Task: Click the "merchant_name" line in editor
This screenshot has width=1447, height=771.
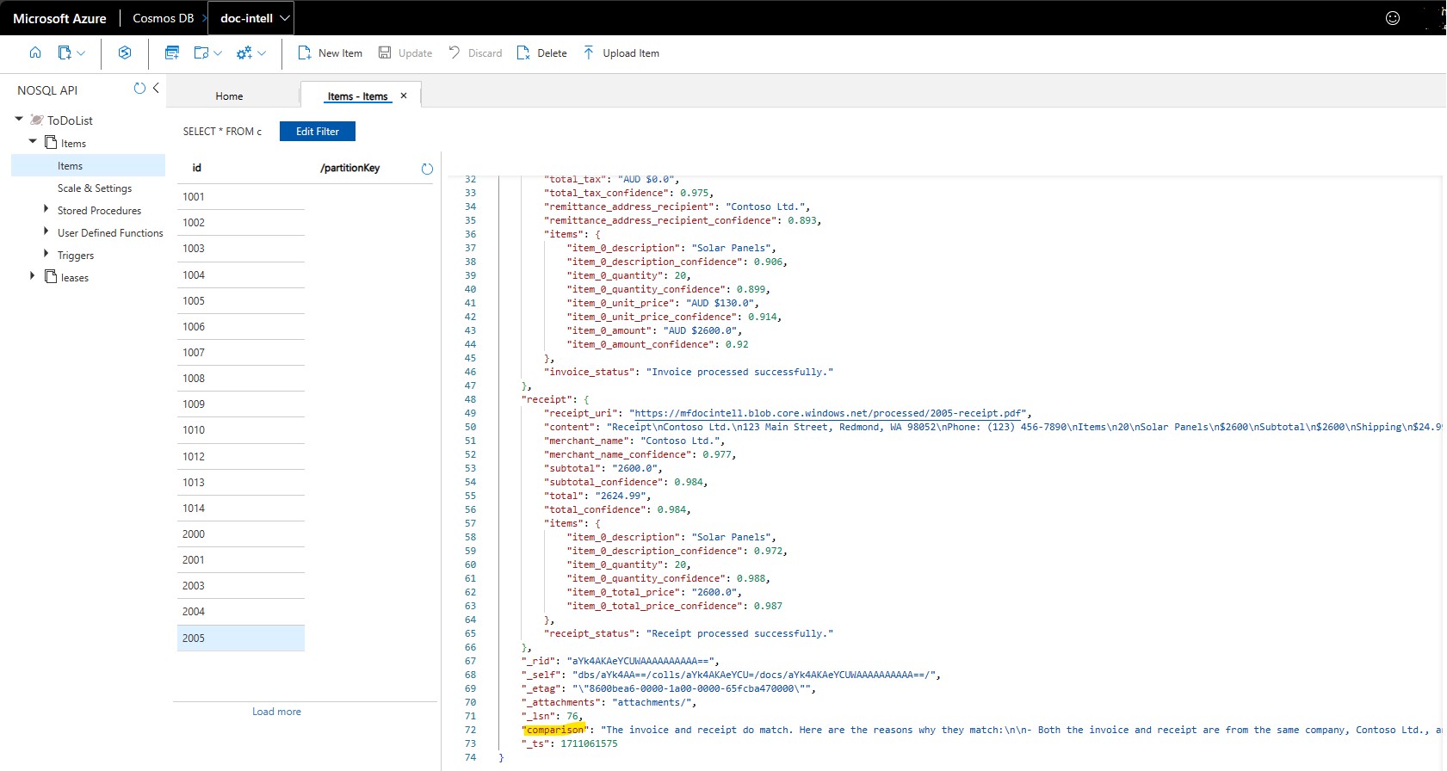Action: 634,441
